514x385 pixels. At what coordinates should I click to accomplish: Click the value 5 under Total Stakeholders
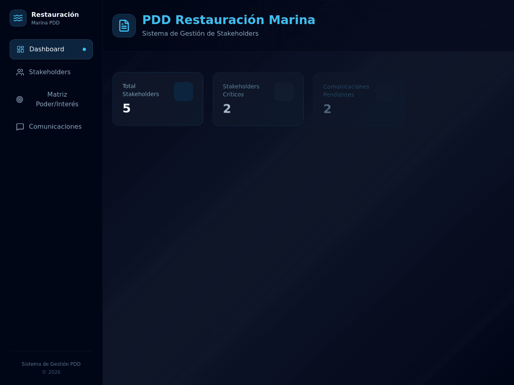click(126, 108)
